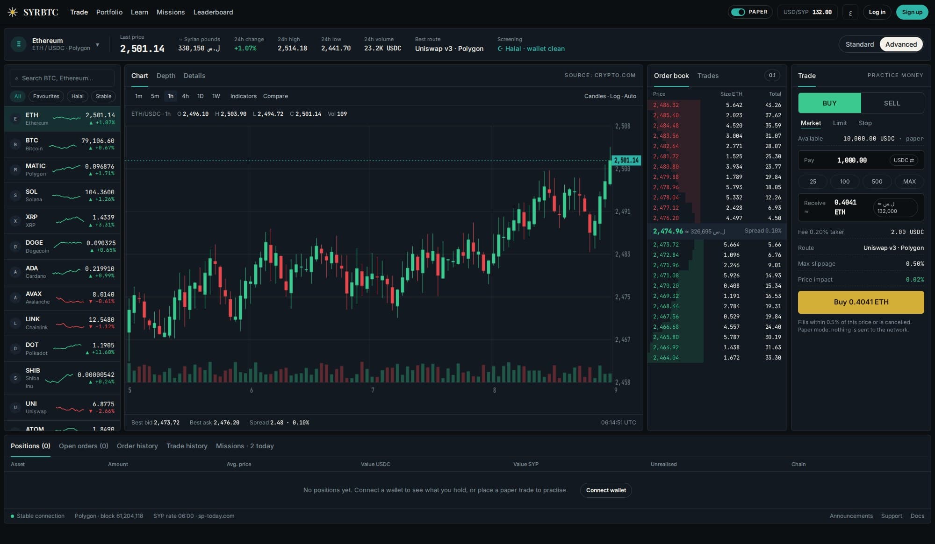
Task: Click the Connect wallet button
Action: pos(606,490)
